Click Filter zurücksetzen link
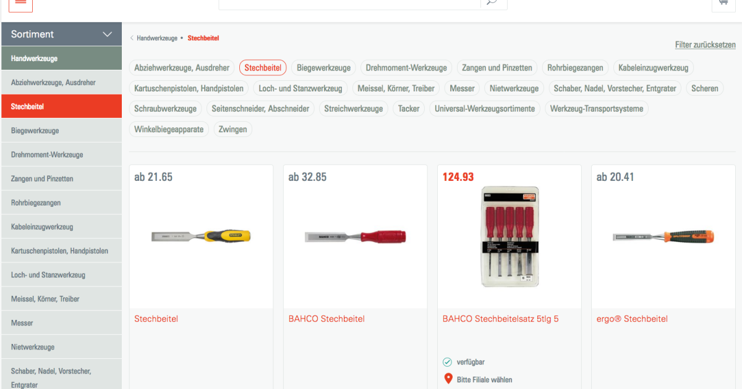Viewport: 742px width, 389px height. [x=706, y=45]
